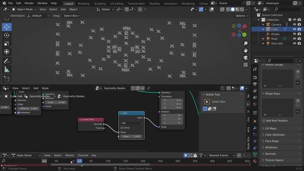The width and height of the screenshot is (304, 171).
Task: Open the Global transform orientation dropdown
Action: pos(105,9)
